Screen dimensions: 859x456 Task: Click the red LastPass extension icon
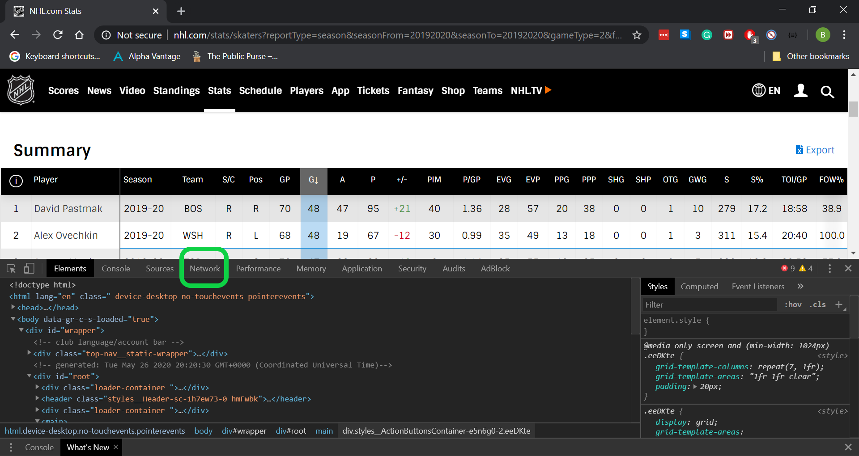(x=664, y=35)
